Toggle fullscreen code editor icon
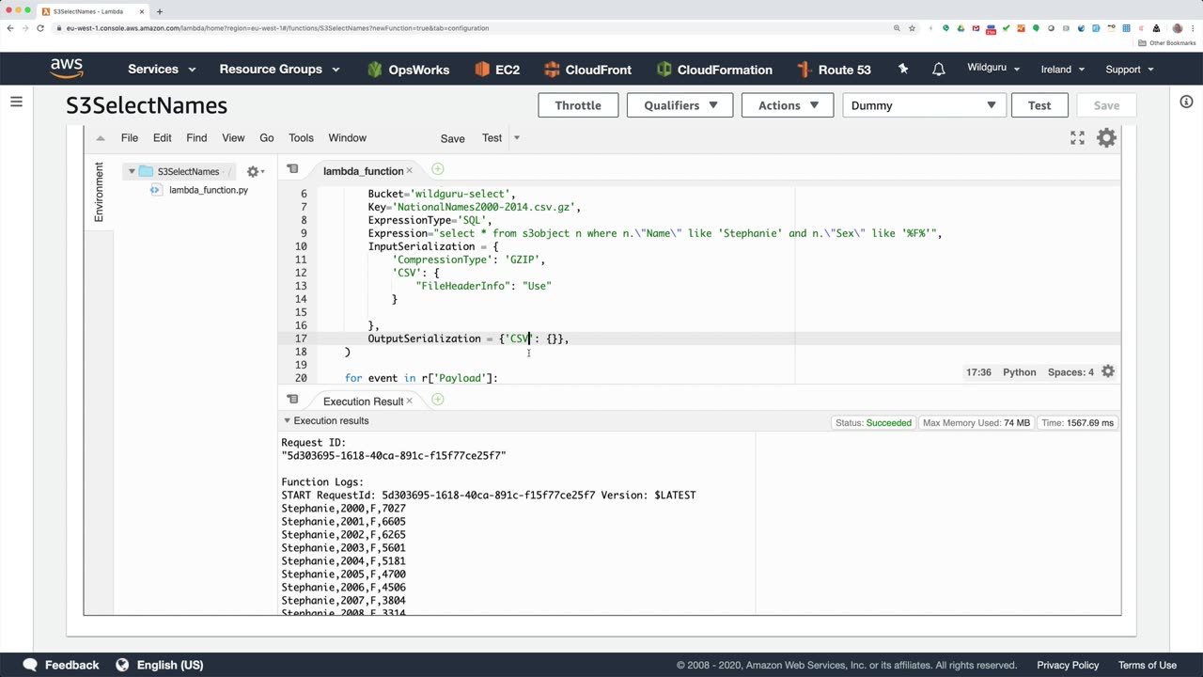1203x677 pixels. [1077, 138]
